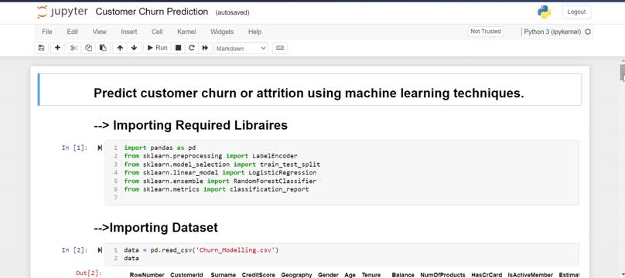Open the Widgets menu
Screen dimensions: 625x278
[222, 32]
